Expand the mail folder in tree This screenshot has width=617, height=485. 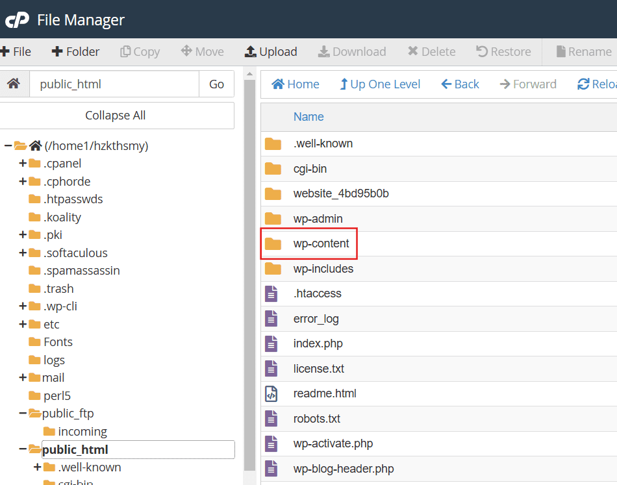pos(23,378)
